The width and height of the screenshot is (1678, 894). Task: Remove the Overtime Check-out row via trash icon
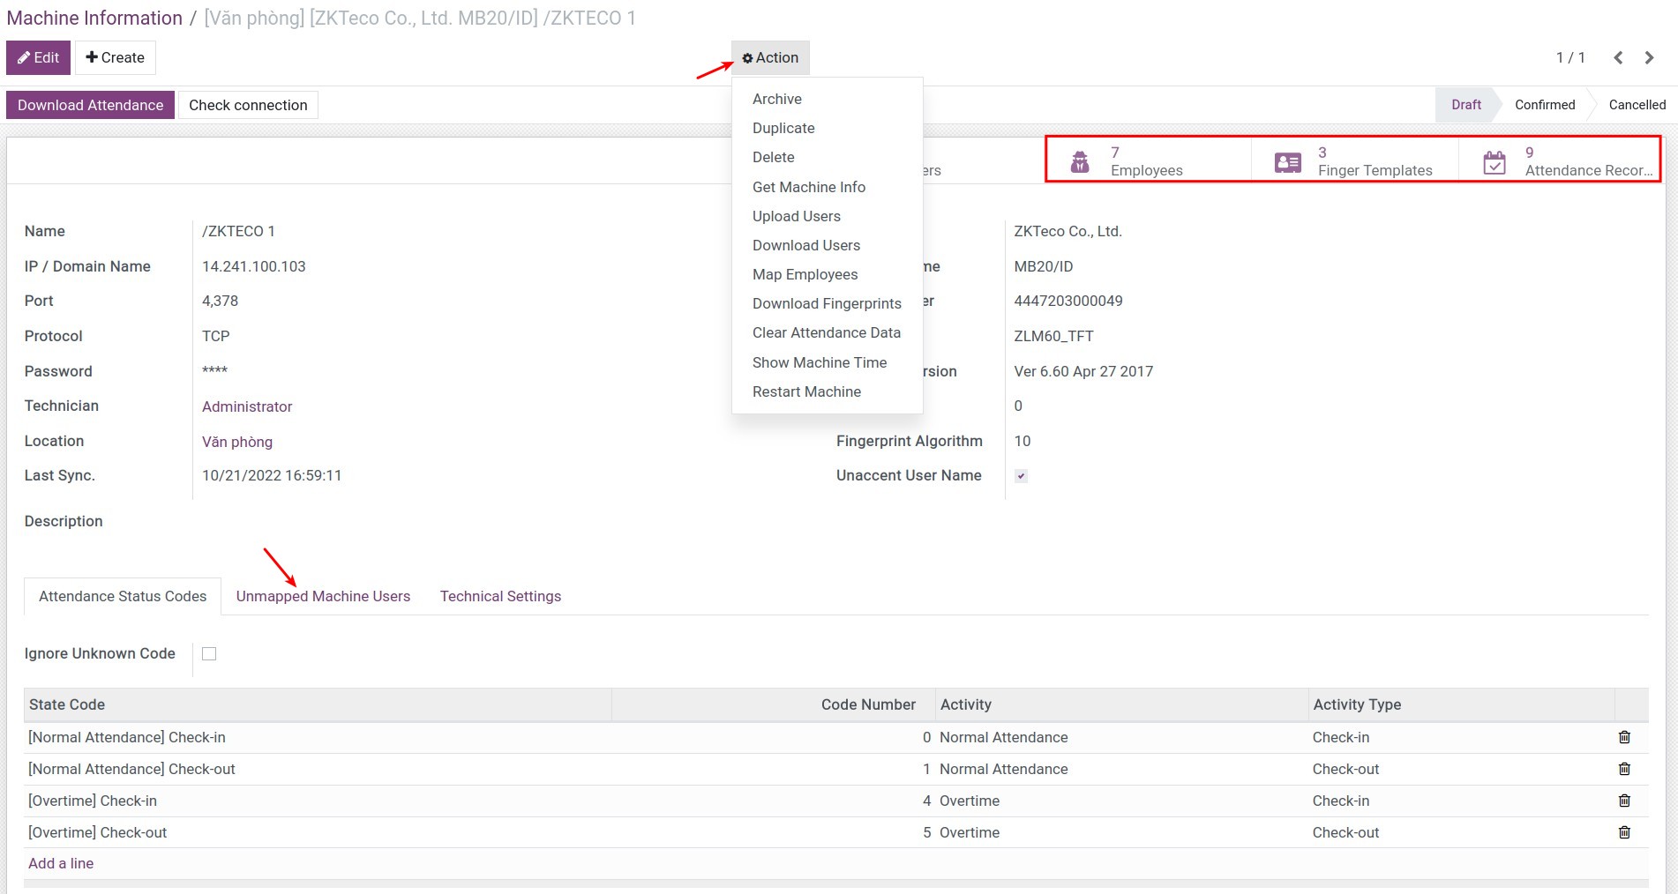click(x=1624, y=832)
